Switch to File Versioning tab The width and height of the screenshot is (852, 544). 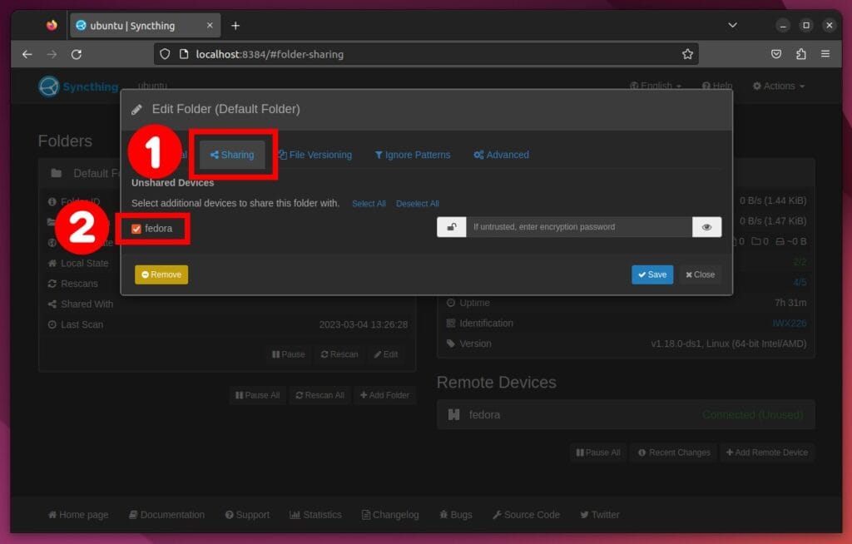coord(315,155)
